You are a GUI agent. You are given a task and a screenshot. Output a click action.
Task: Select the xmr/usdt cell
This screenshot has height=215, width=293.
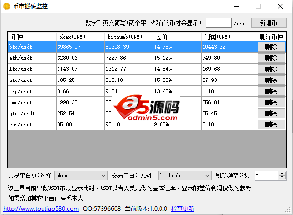coord(32,102)
